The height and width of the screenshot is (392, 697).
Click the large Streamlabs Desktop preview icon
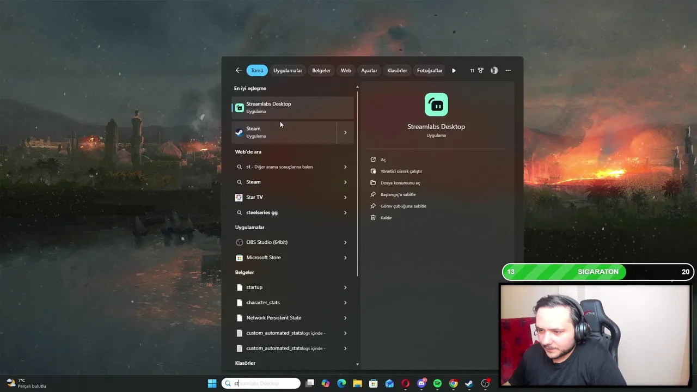click(436, 105)
